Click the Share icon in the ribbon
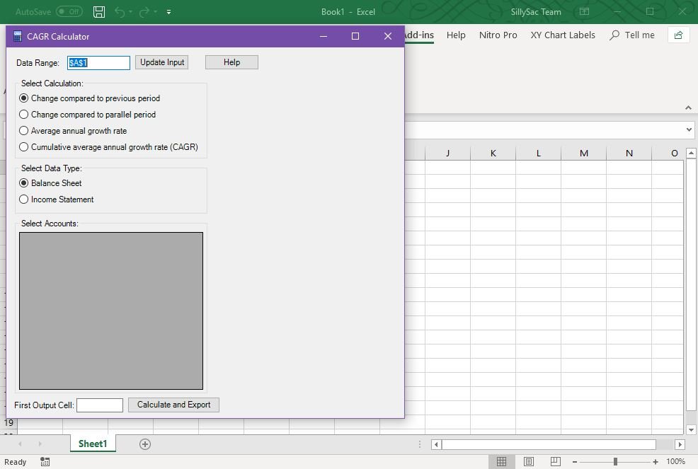698x469 pixels. [x=678, y=35]
